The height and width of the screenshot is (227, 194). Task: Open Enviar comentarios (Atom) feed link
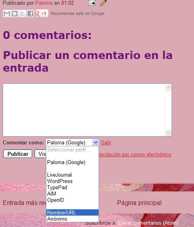(148, 223)
